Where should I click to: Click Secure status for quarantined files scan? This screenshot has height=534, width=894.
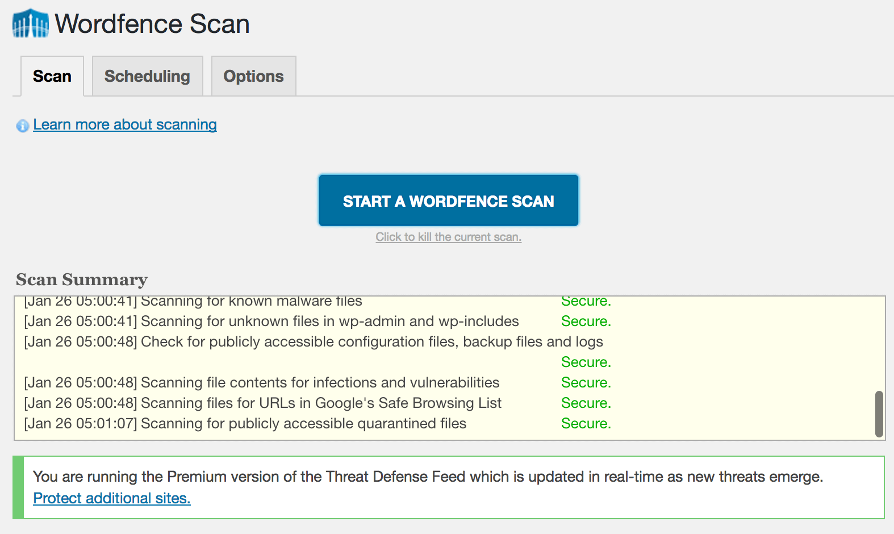coord(586,424)
